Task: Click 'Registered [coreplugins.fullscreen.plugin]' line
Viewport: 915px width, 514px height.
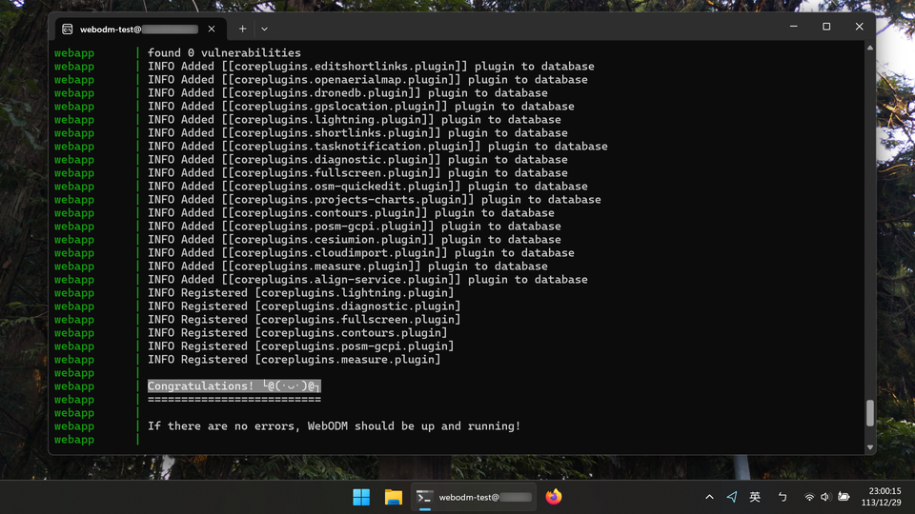Action: pyautogui.click(x=304, y=320)
